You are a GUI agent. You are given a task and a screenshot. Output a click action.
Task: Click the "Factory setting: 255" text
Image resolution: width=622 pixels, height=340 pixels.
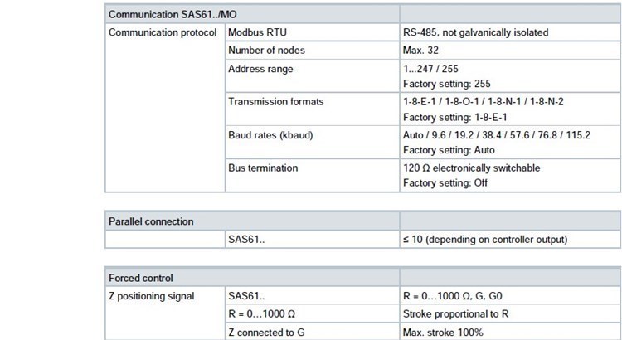tap(447, 85)
